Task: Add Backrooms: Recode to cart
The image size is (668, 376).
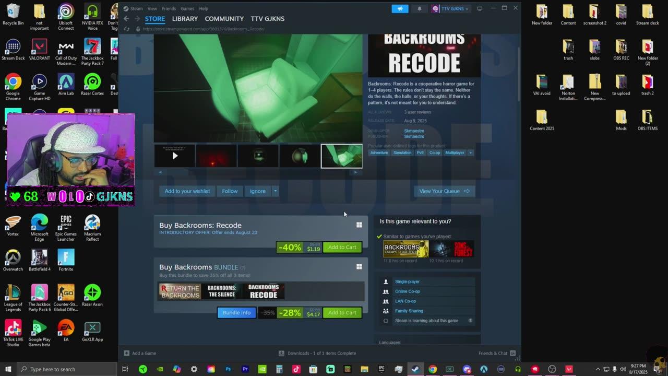Action: click(x=342, y=248)
